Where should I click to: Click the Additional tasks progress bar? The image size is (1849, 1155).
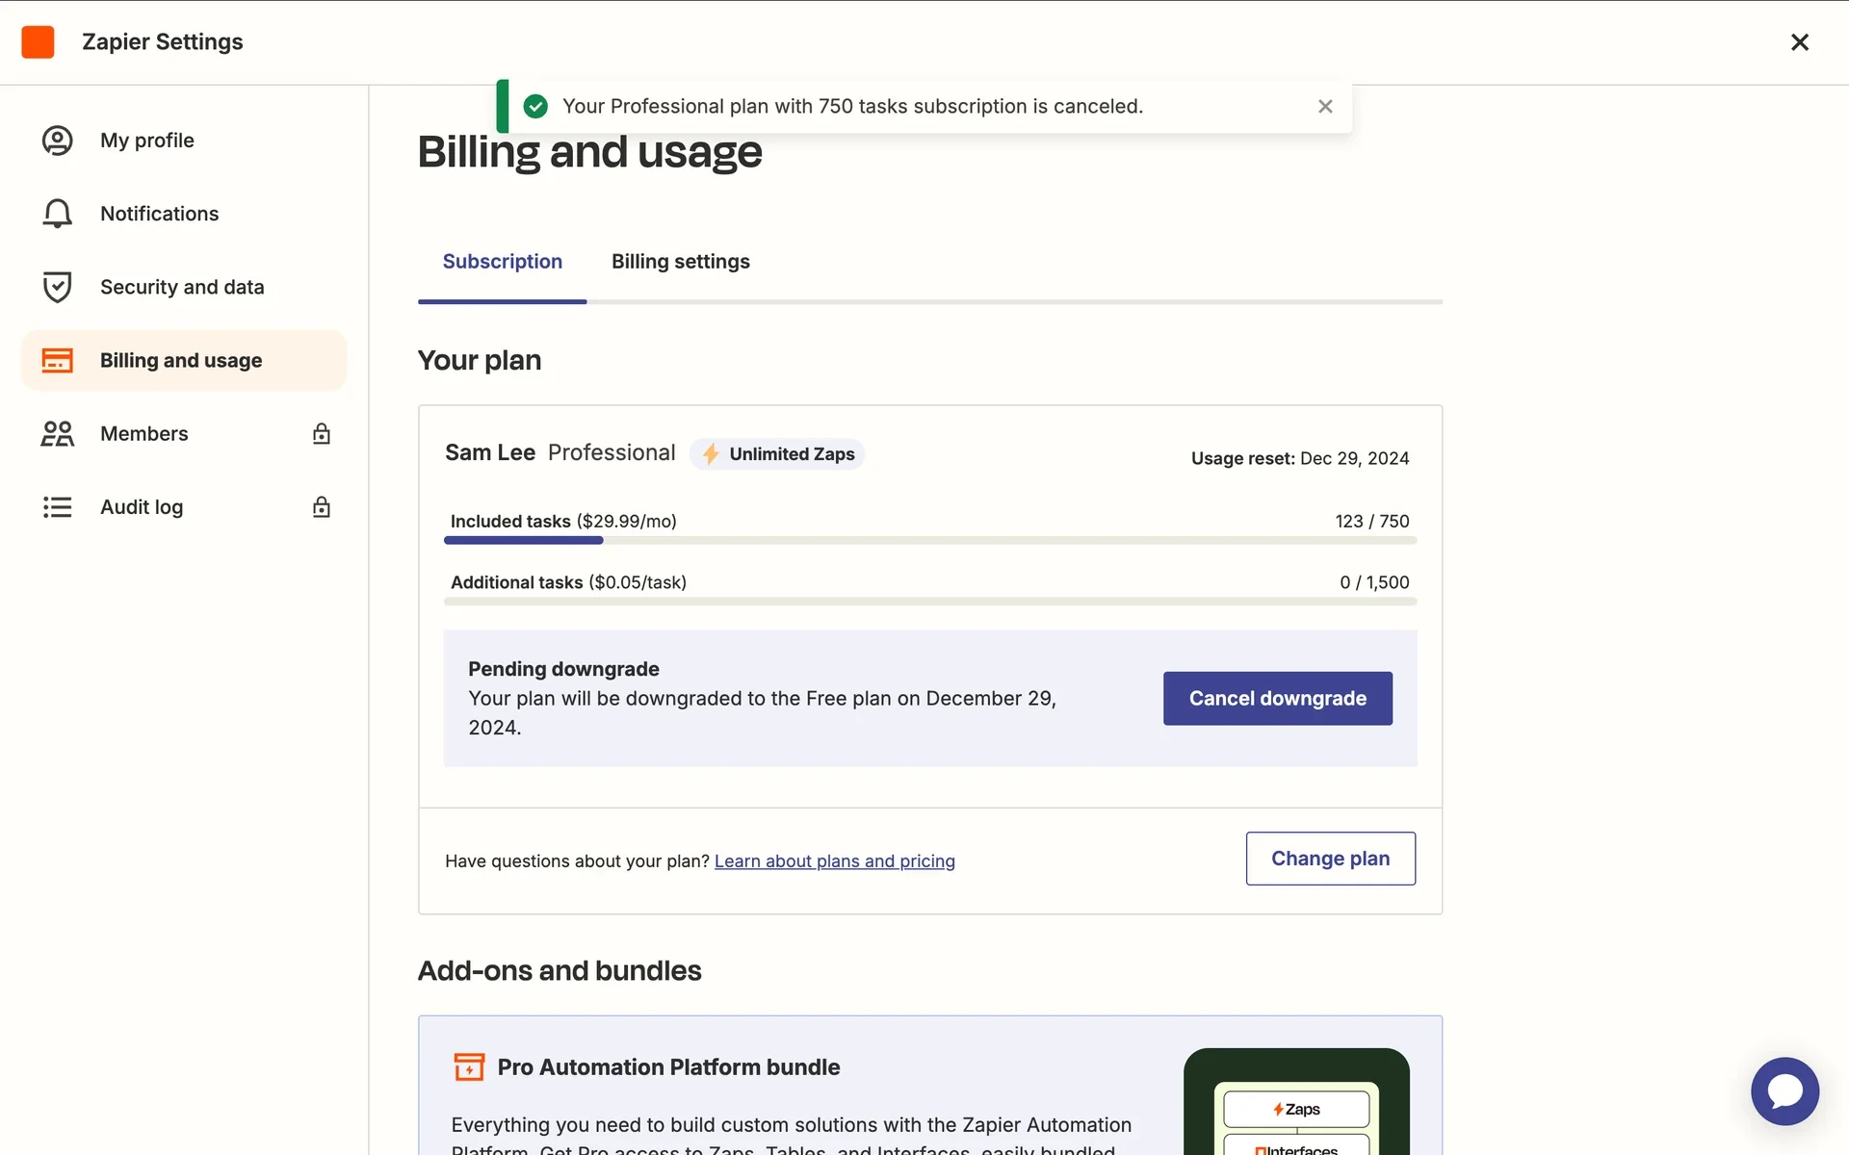tap(930, 602)
